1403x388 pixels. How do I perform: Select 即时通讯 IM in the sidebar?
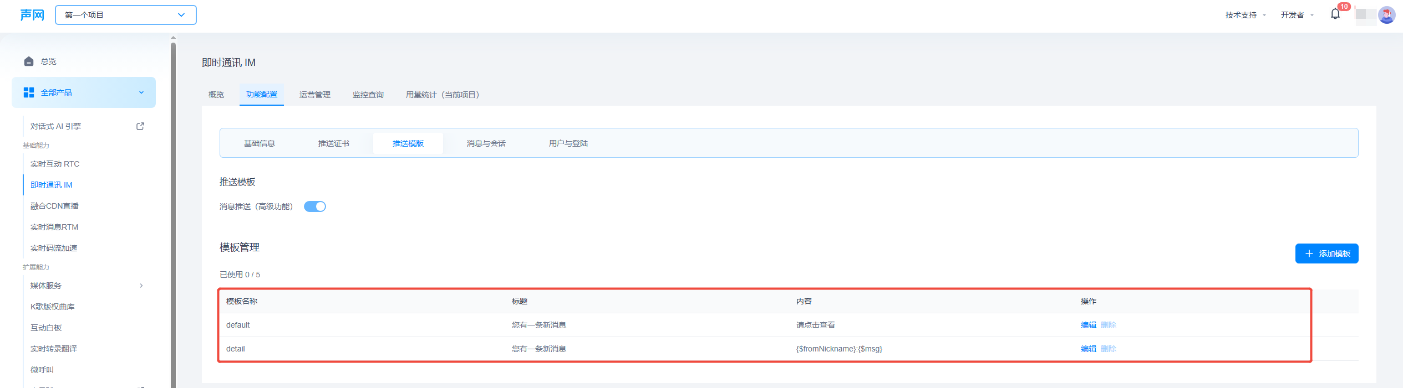52,185
